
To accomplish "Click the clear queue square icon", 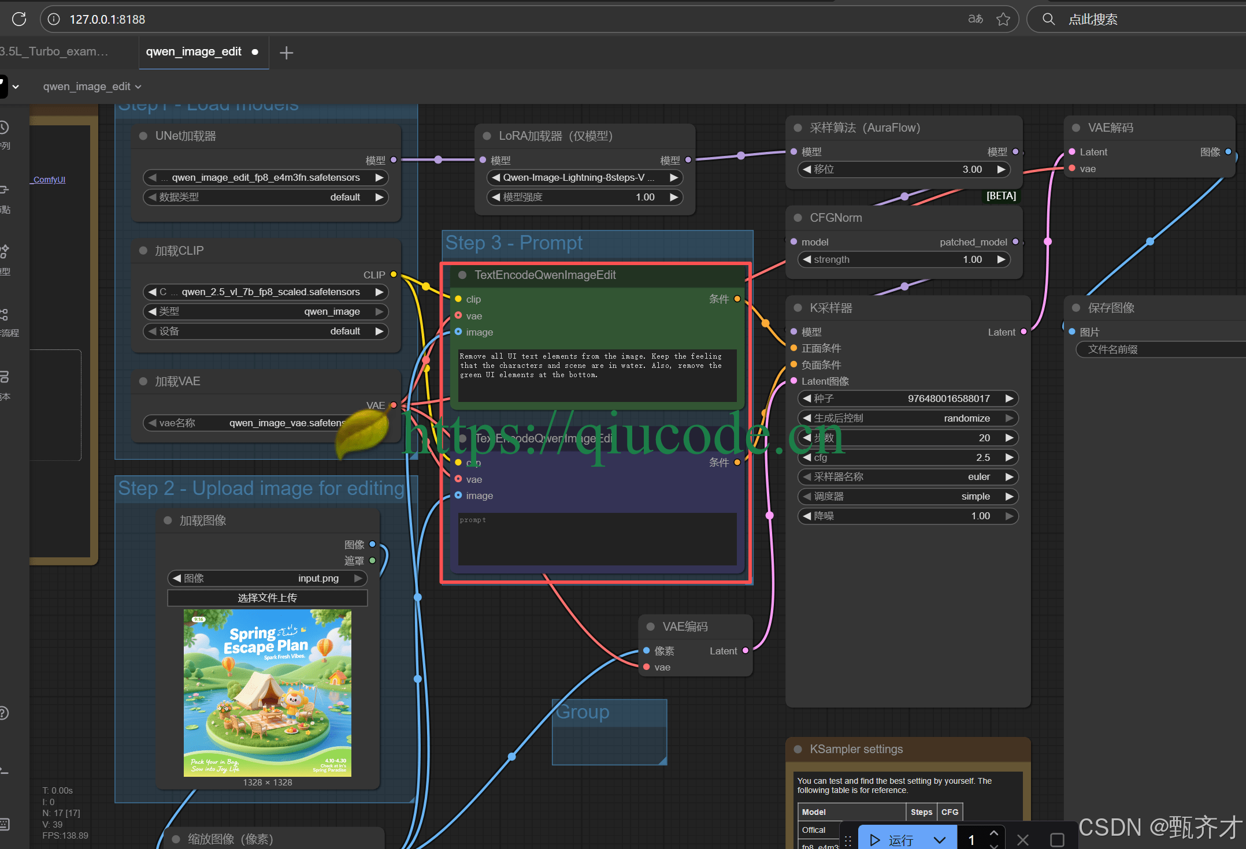I will point(1057,840).
